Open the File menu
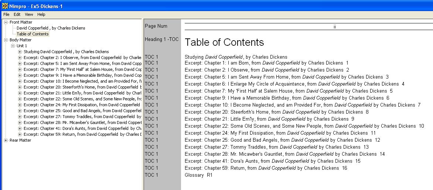The height and width of the screenshot is (190, 433). [6, 14]
